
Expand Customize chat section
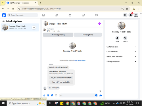tap(121, 47)
